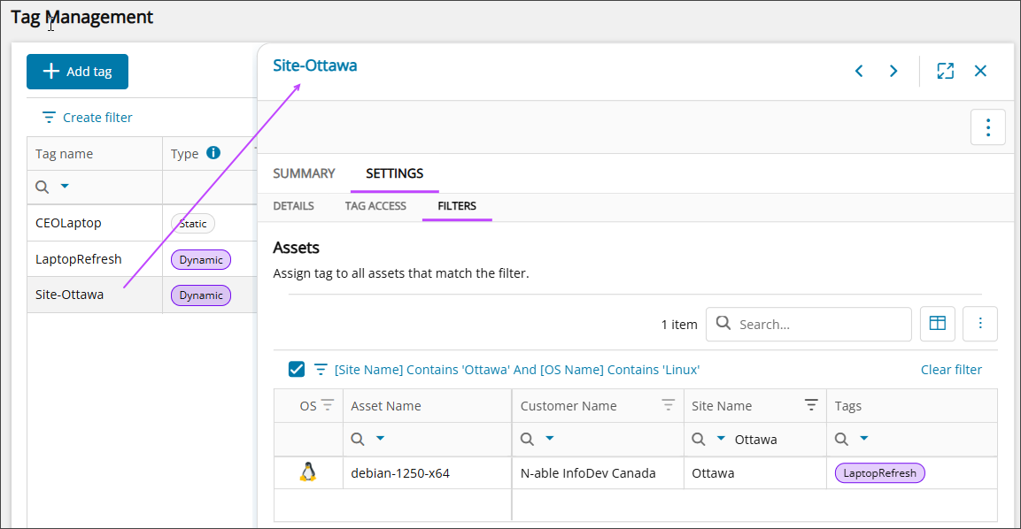This screenshot has width=1021, height=529.
Task: Click the Type column info icon
Action: 213,153
